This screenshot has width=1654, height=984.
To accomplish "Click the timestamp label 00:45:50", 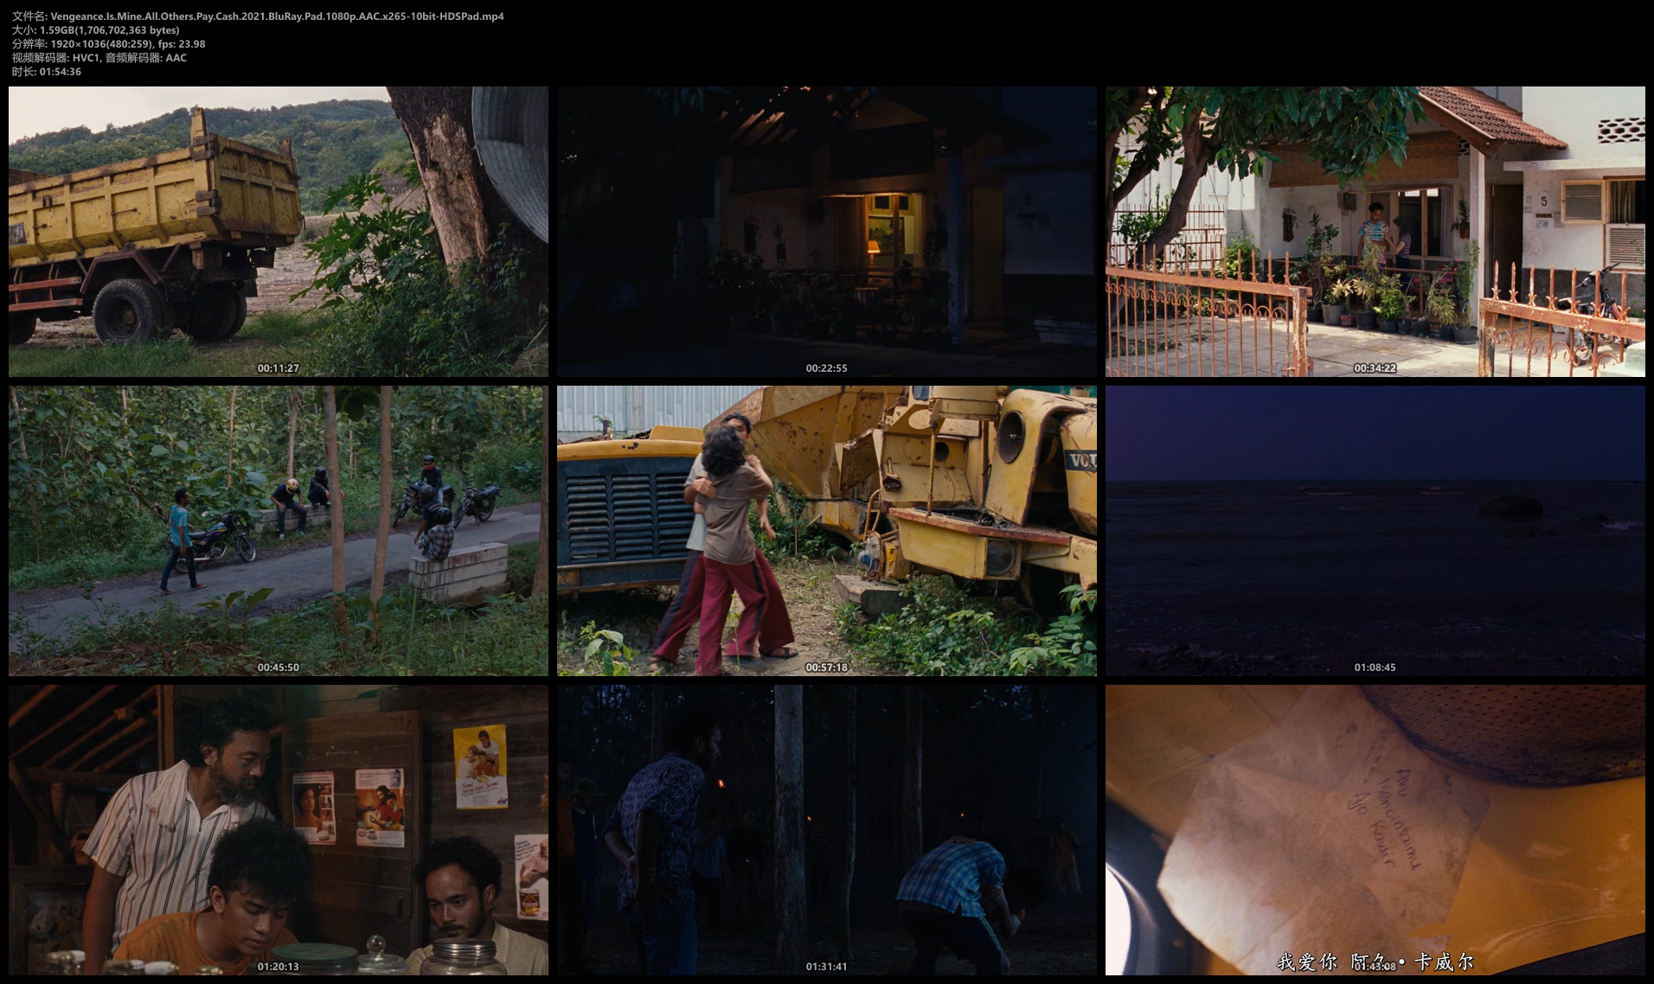I will (279, 668).
